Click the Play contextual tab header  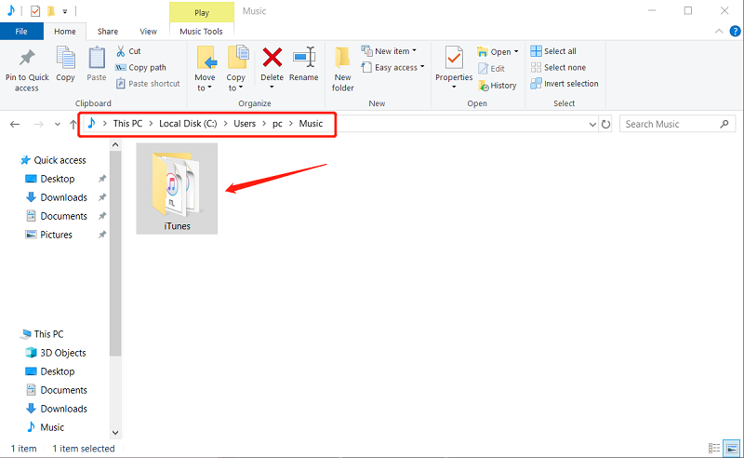point(202,12)
